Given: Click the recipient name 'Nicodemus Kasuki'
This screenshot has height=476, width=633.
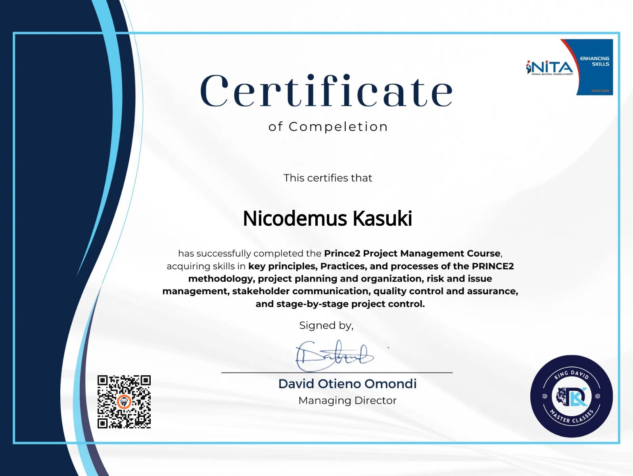Looking at the screenshot, I should [x=328, y=219].
